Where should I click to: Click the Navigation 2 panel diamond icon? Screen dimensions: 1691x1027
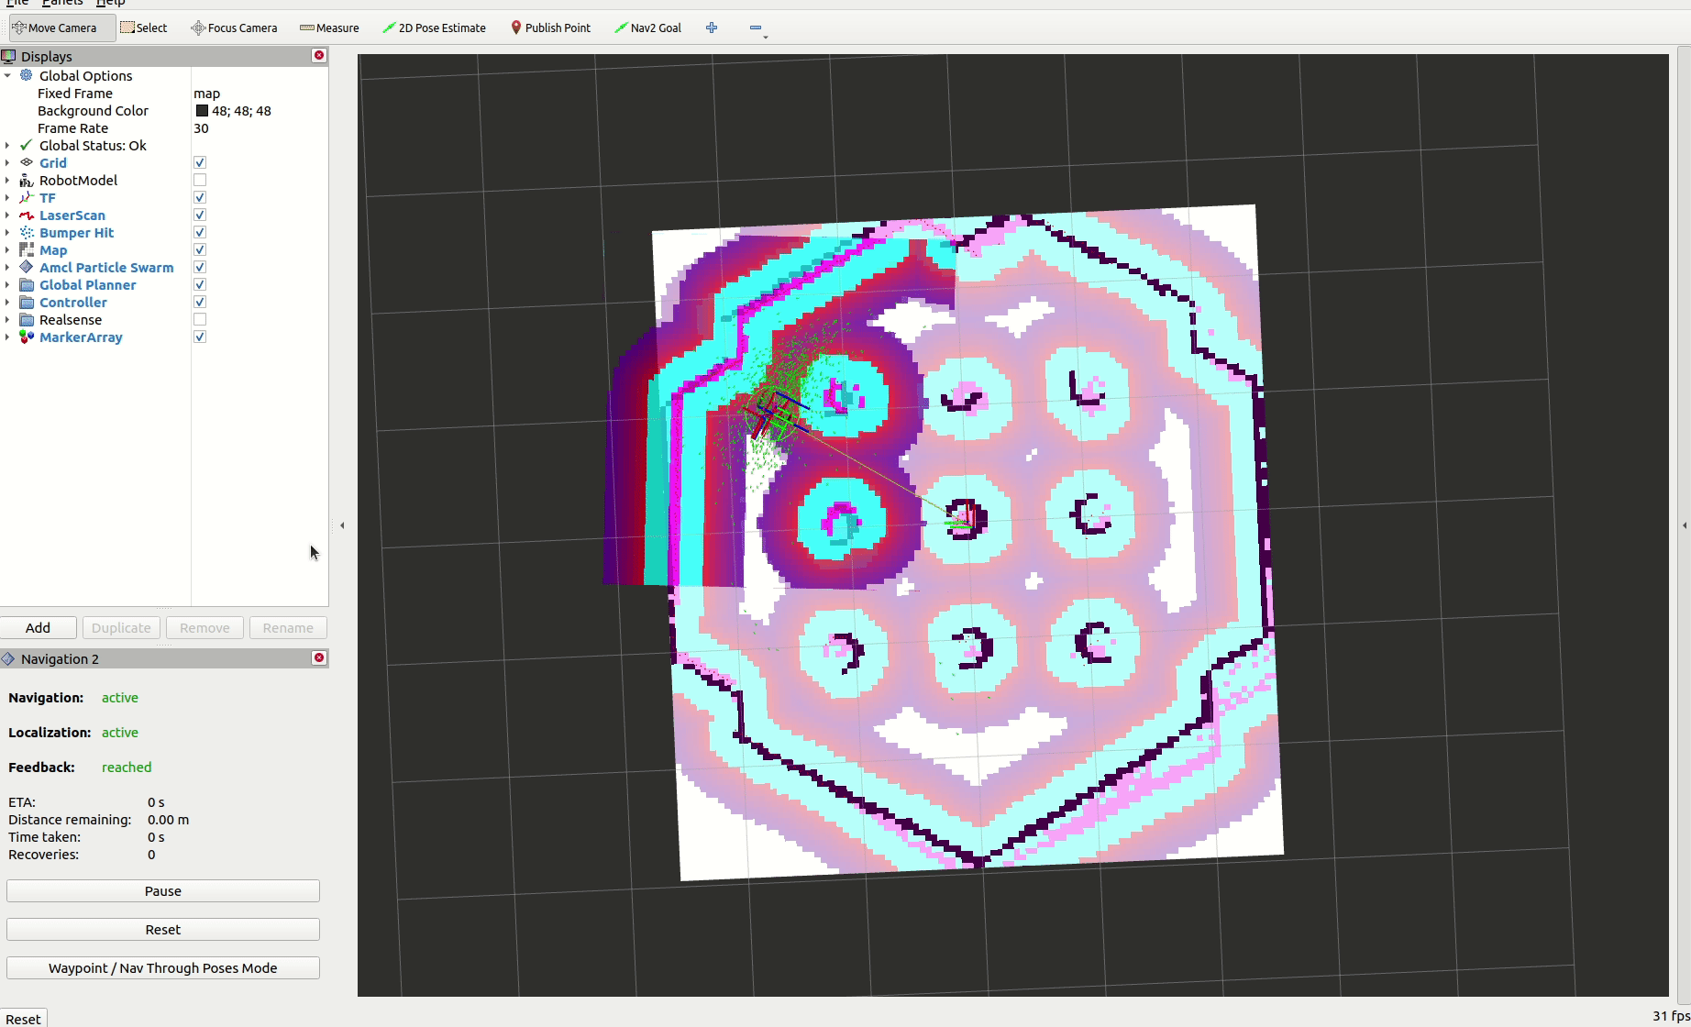click(8, 658)
